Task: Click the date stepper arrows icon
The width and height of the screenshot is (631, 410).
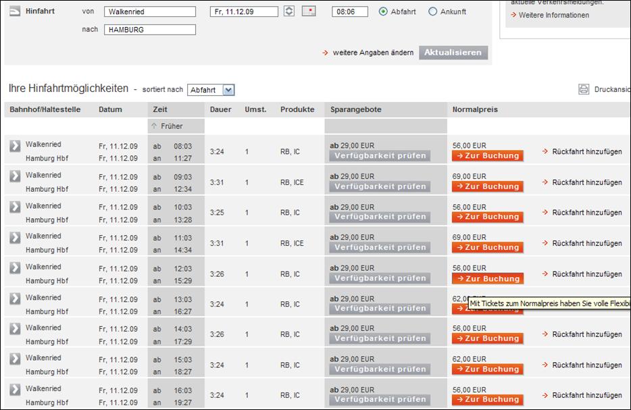Action: tap(289, 11)
